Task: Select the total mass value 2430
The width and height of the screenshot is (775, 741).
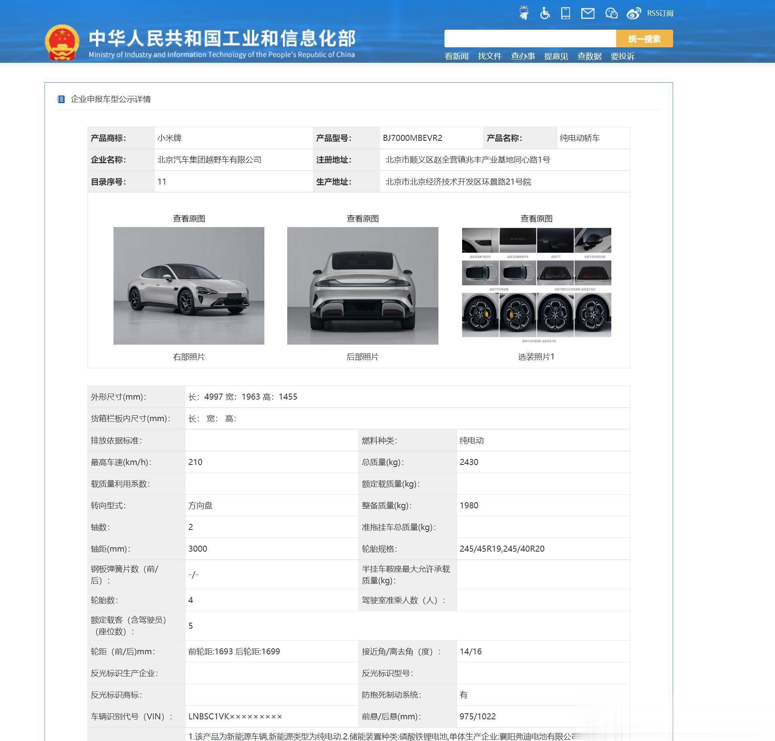Action: (x=469, y=462)
